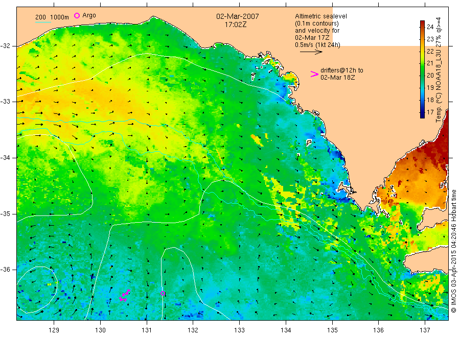460x337 pixels.
Task: Click the Argo float marker near 131°E
Action: tap(163, 293)
